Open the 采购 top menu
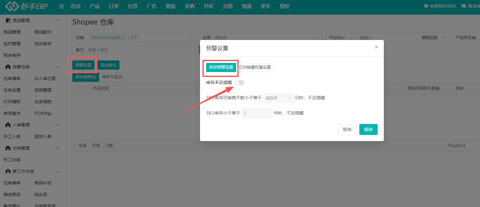The image size is (480, 207). click(190, 6)
